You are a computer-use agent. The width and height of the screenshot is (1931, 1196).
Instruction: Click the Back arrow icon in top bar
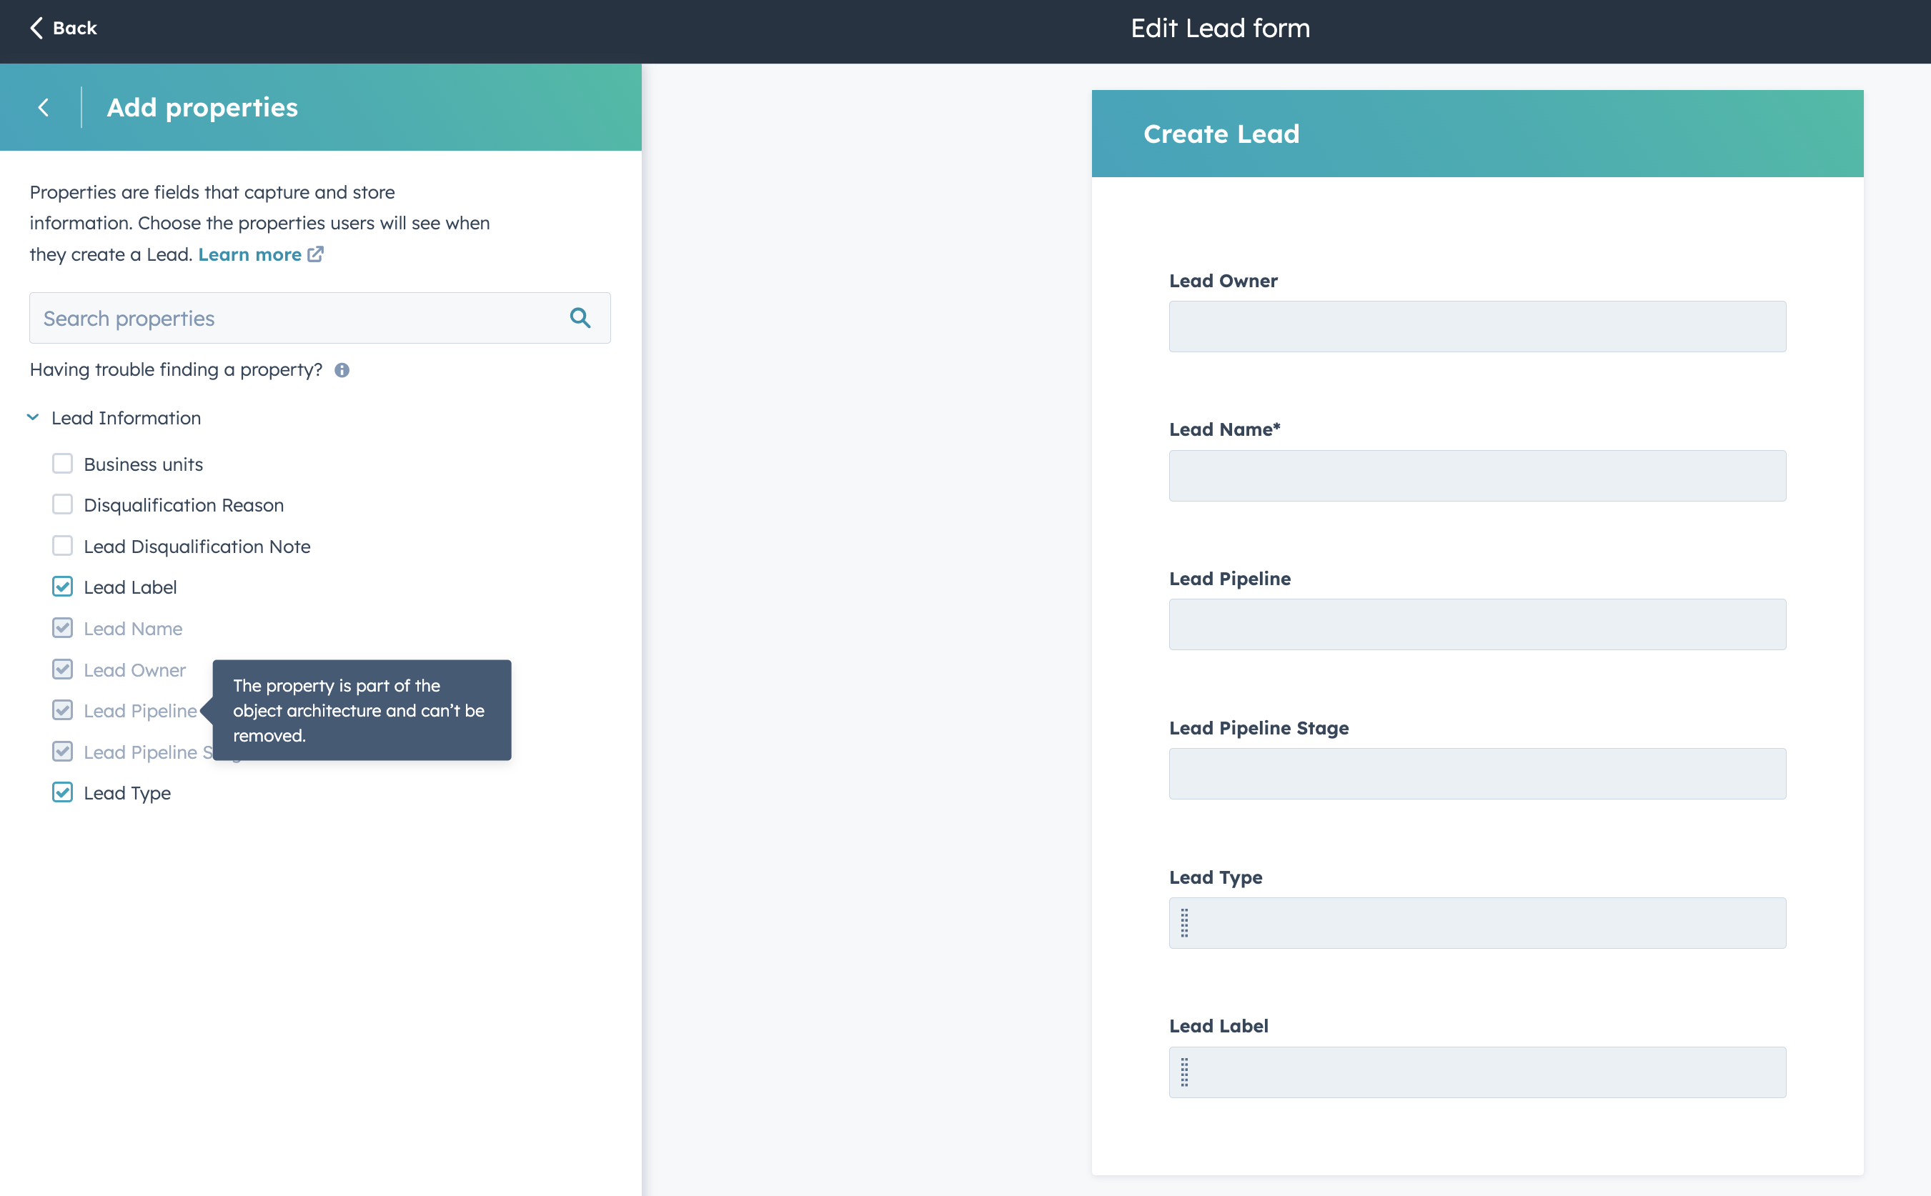[35, 28]
